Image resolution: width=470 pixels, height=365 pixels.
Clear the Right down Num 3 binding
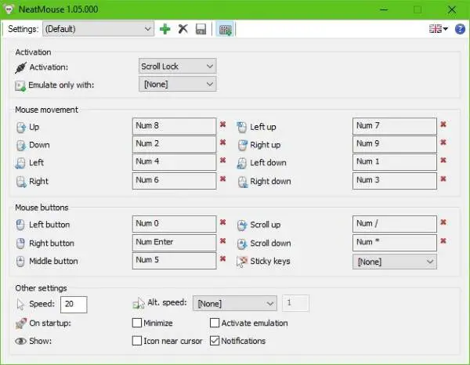[x=443, y=179]
